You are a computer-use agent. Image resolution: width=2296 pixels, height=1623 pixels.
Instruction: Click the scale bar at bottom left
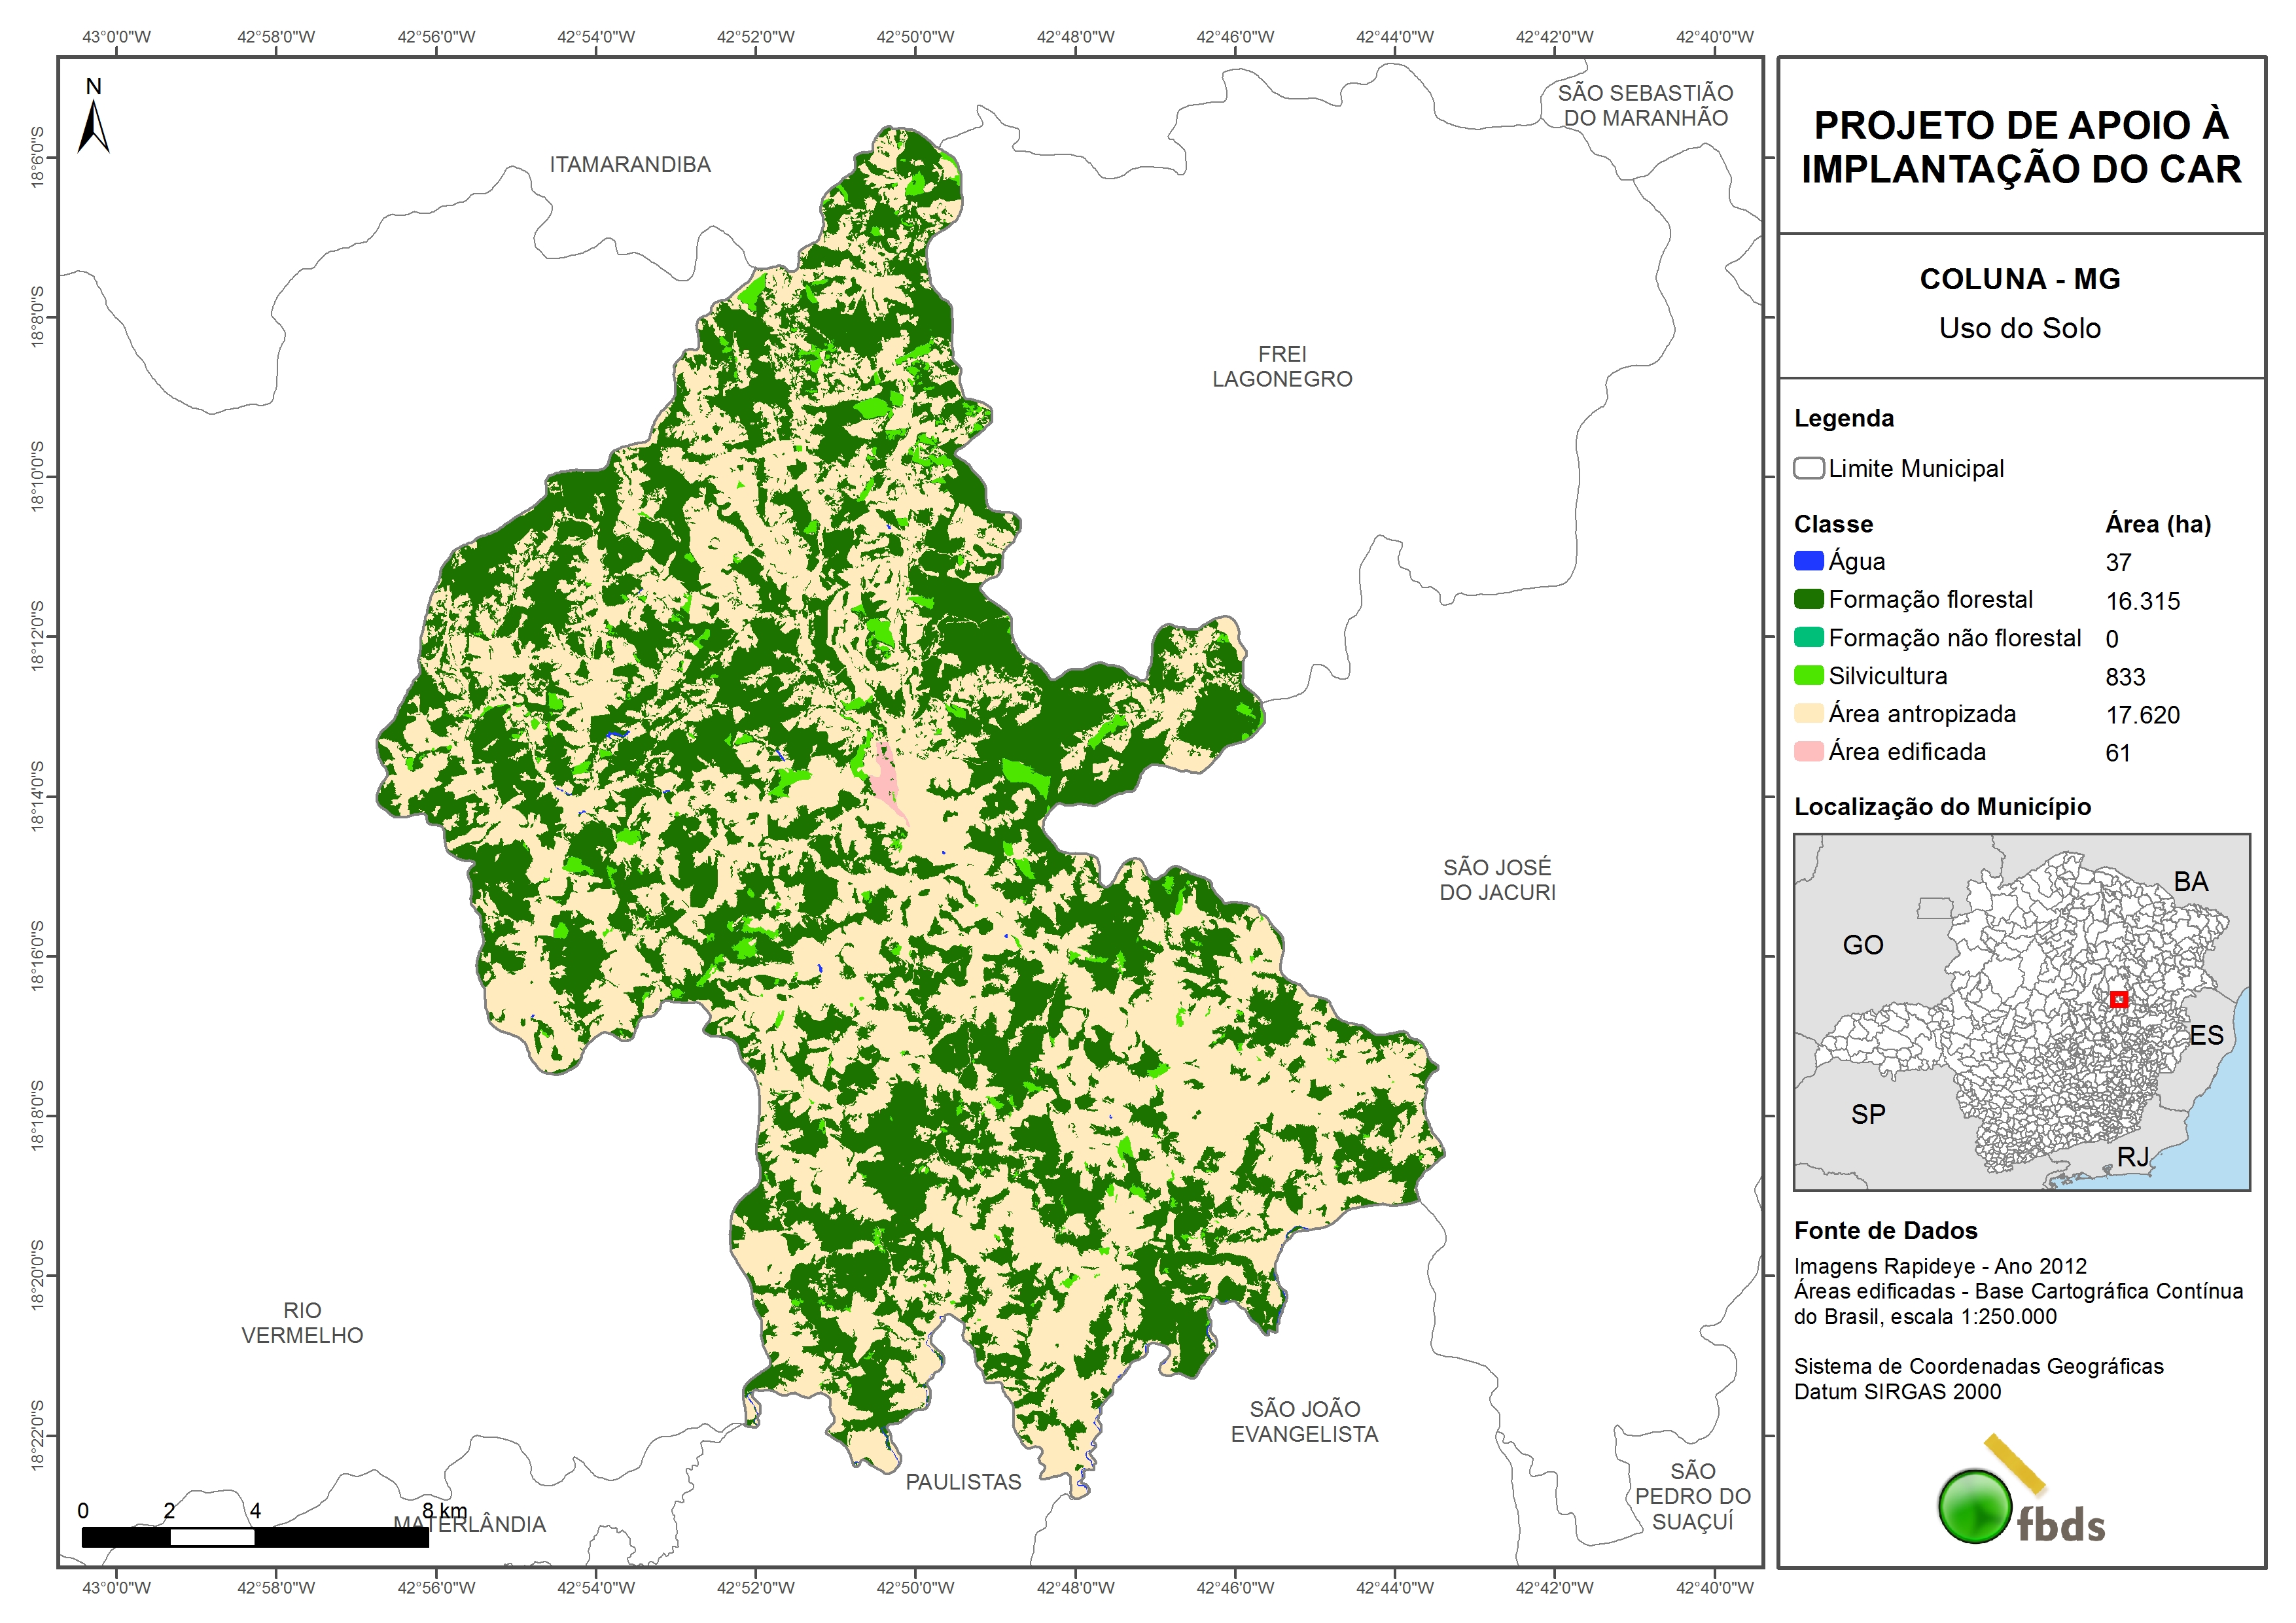pyautogui.click(x=255, y=1536)
